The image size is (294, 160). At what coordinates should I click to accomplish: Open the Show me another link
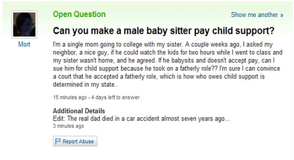[257, 15]
